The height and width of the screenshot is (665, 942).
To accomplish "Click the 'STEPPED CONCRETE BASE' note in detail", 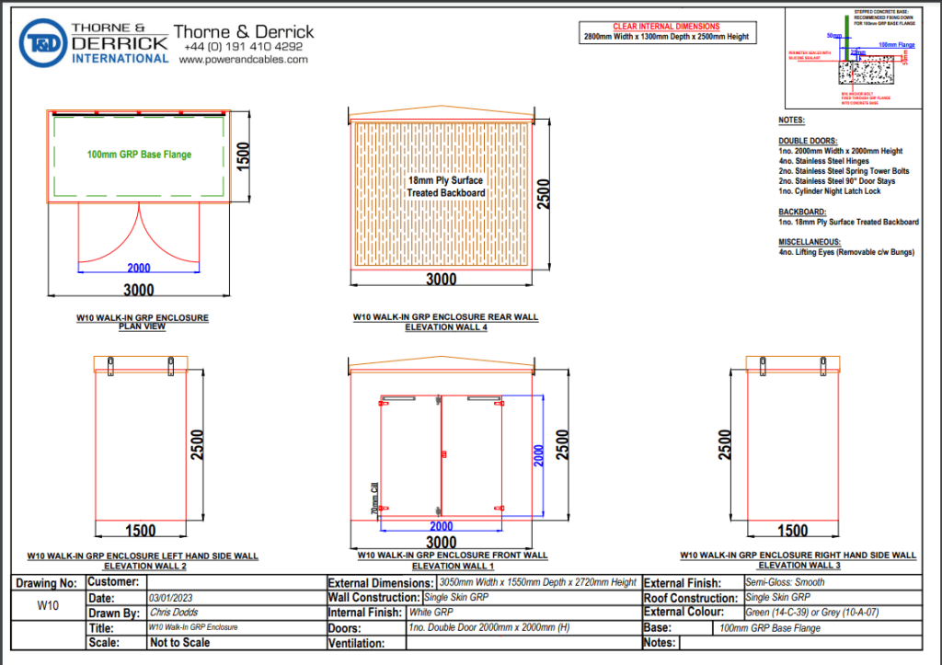I will coord(884,17).
